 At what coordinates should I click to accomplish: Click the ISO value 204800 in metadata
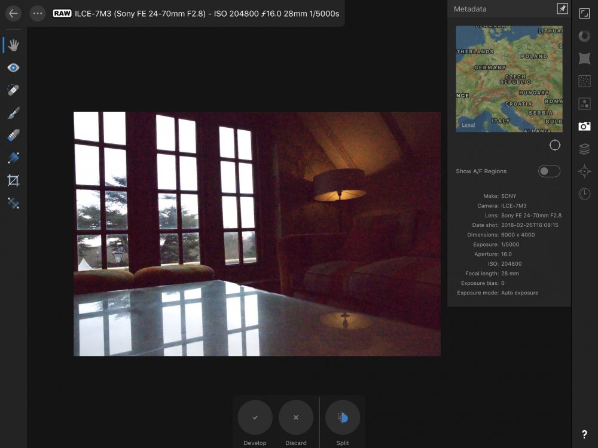point(511,263)
